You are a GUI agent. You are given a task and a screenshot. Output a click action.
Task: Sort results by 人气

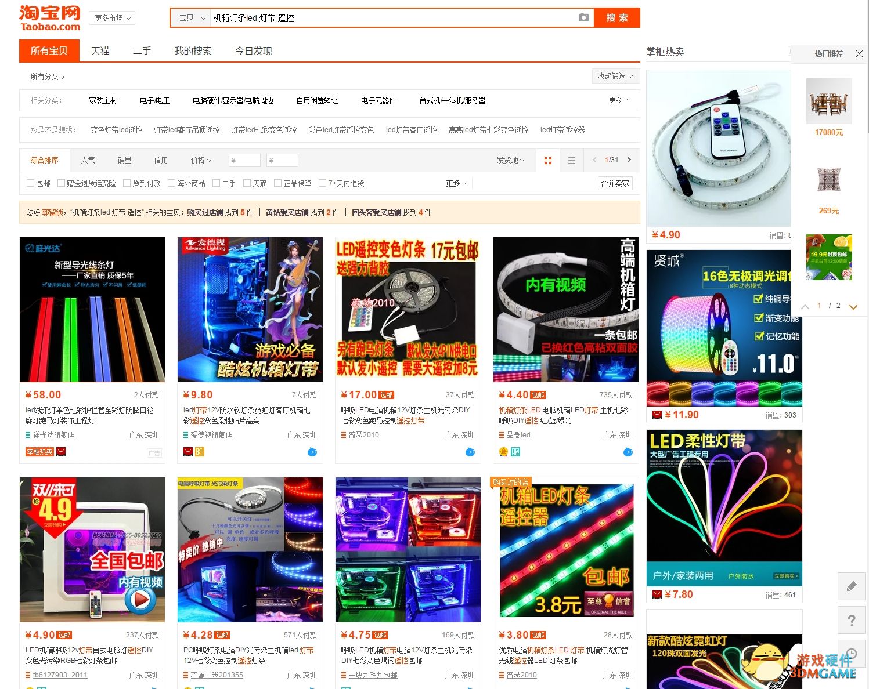pos(88,160)
